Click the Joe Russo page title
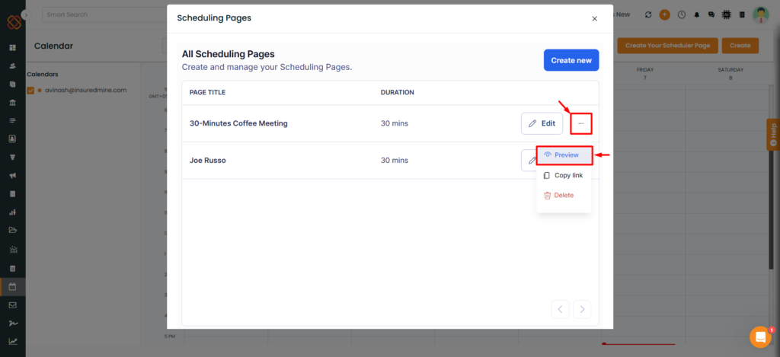This screenshot has width=780, height=357. point(208,161)
